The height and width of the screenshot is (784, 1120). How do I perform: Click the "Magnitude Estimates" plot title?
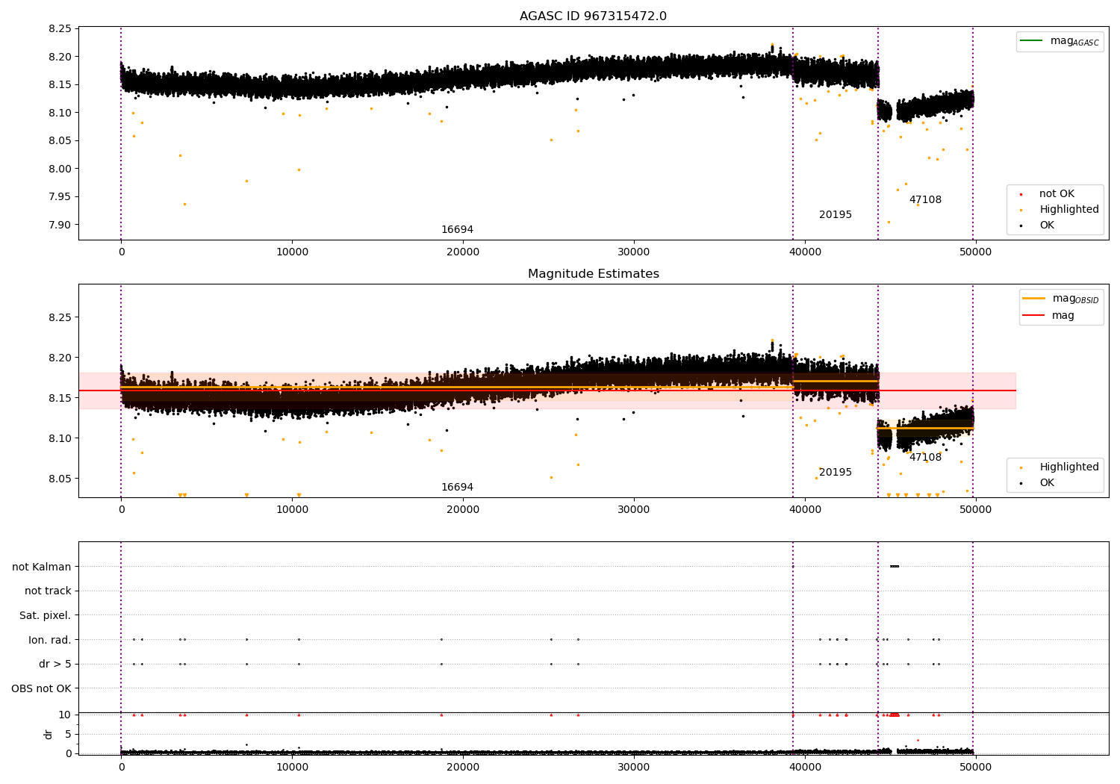coord(593,274)
